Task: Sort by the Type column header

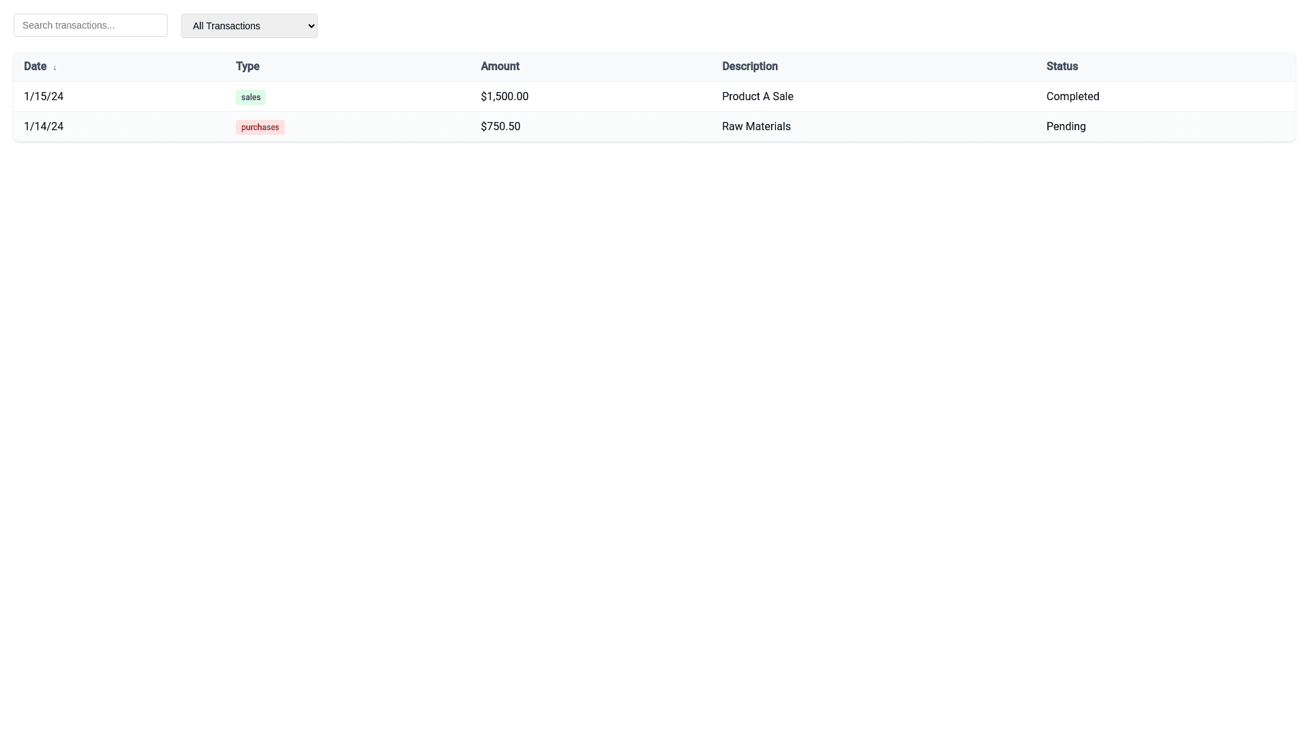Action: [247, 66]
